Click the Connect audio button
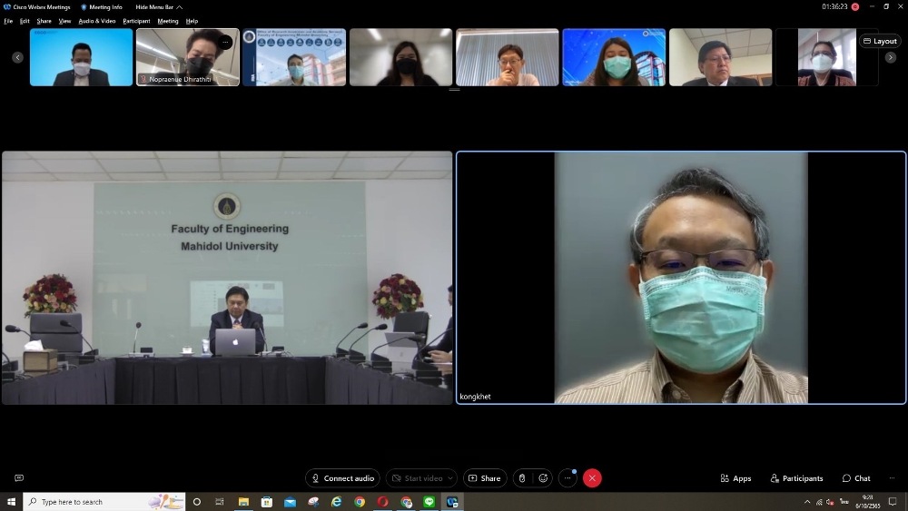Screen dimensions: 908x511 tap(342, 478)
